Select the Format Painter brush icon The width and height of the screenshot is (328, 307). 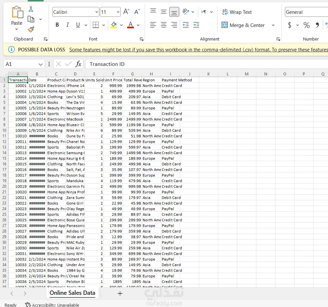coord(31,29)
